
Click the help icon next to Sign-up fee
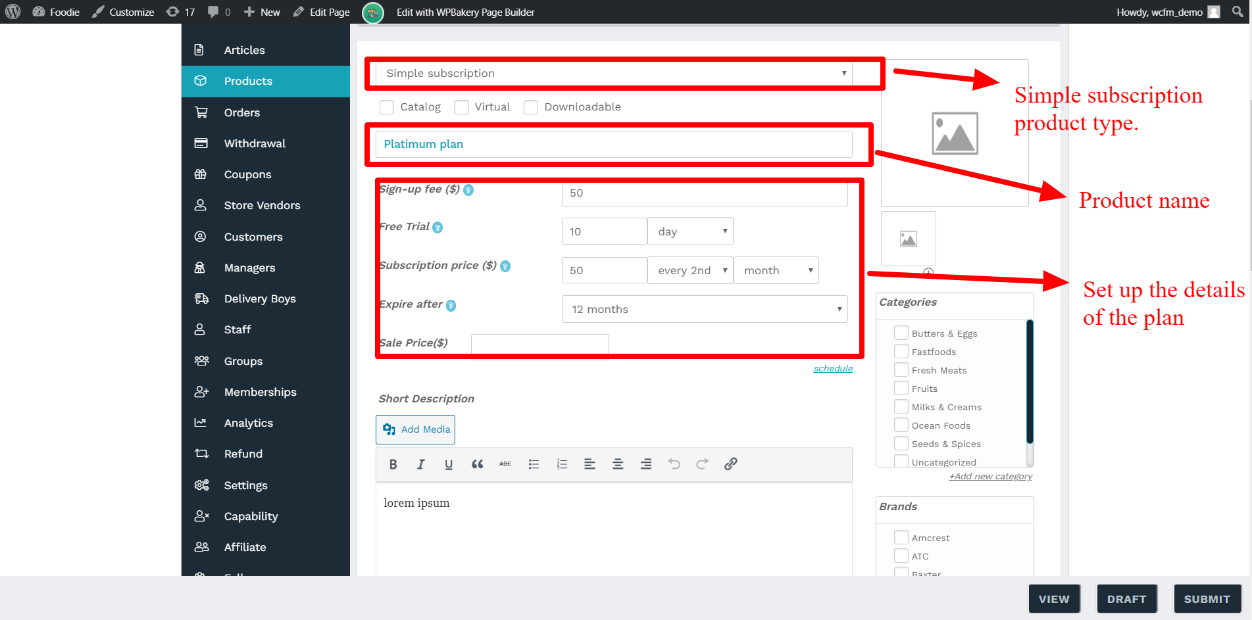point(468,190)
